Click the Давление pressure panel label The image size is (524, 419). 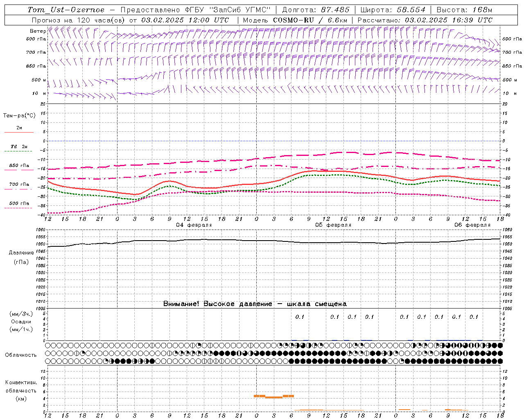click(x=21, y=253)
